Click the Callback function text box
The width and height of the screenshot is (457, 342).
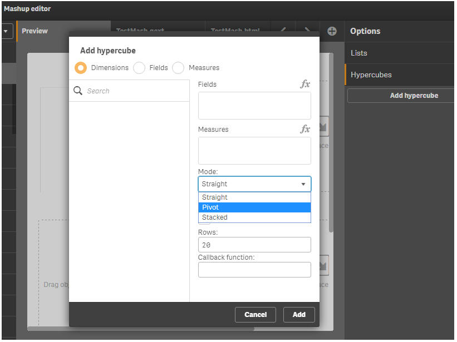[254, 270]
